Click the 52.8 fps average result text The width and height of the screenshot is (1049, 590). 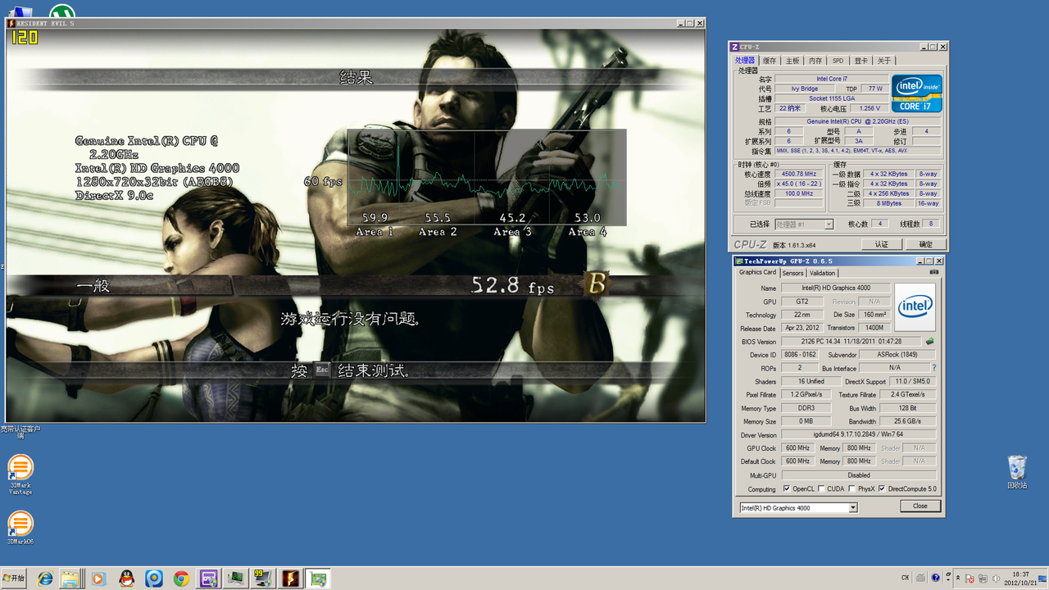pos(513,286)
